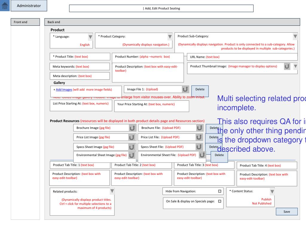Click the Meta description text box
Image resolution: width=306 pixels, height=230 pixels.
click(x=80, y=76)
